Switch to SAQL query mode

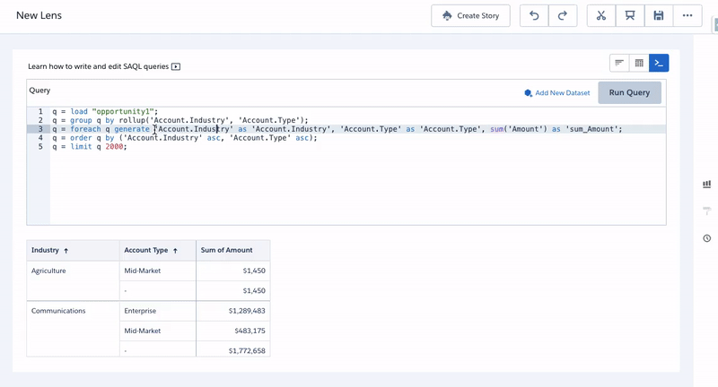pos(659,63)
